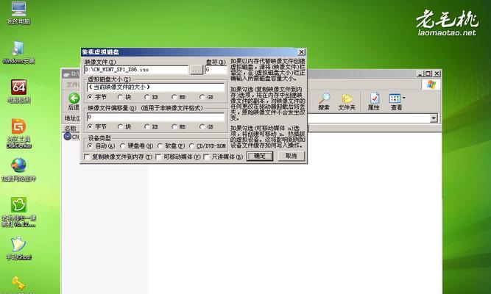Viewport: 491px width, 294px height.
Task: Click the 虚拟磁盘大小 input field
Action: point(155,87)
